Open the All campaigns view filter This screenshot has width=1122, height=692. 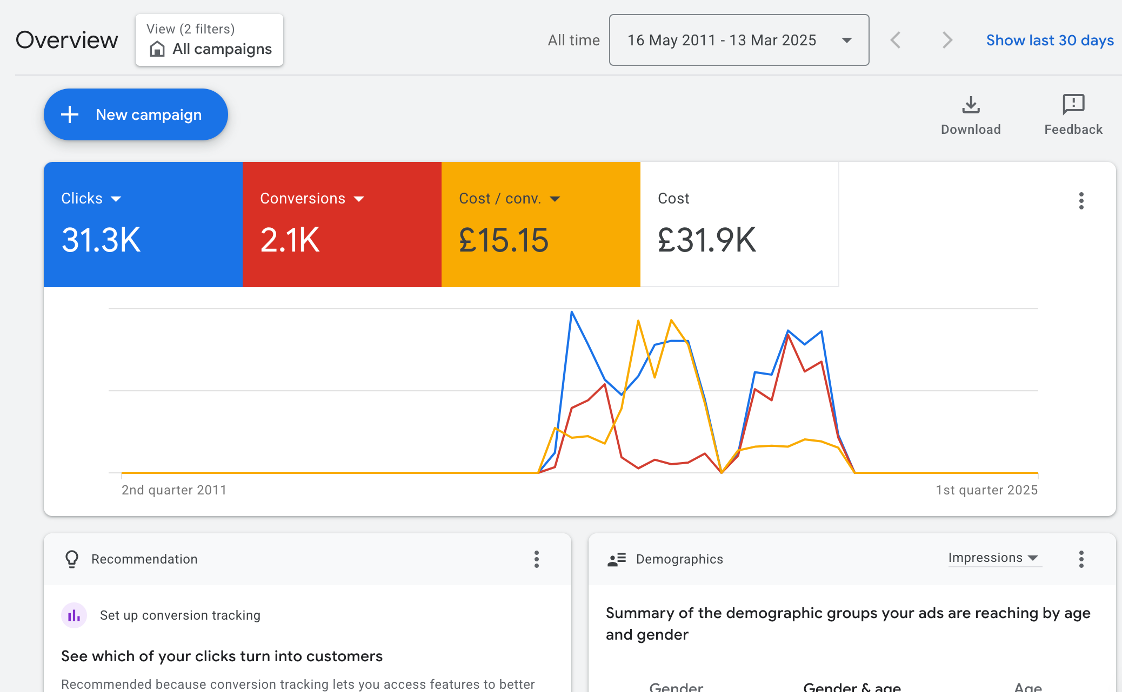point(210,40)
